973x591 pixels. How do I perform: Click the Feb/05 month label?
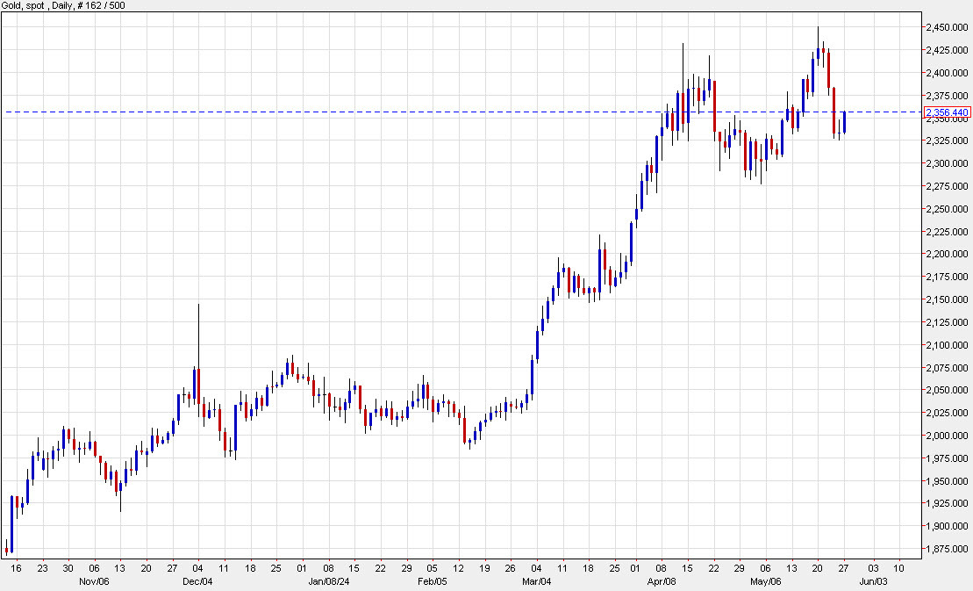tap(432, 580)
